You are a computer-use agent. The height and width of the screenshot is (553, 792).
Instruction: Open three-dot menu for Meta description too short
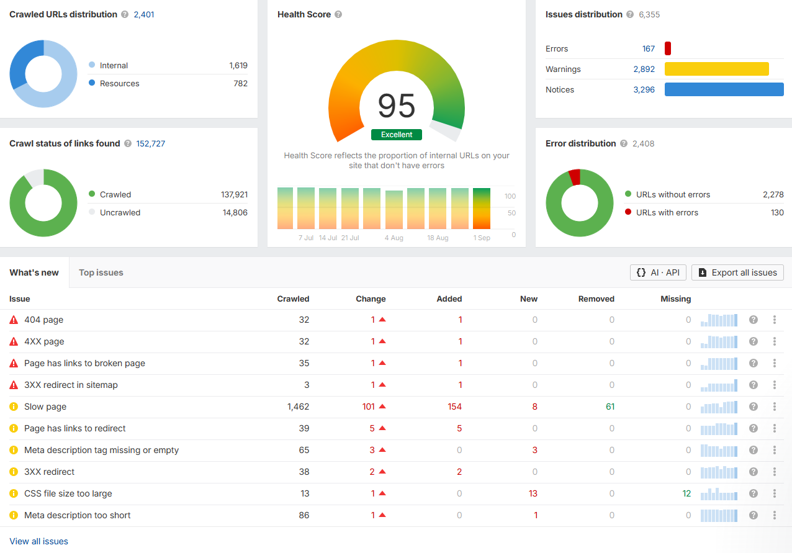point(775,515)
